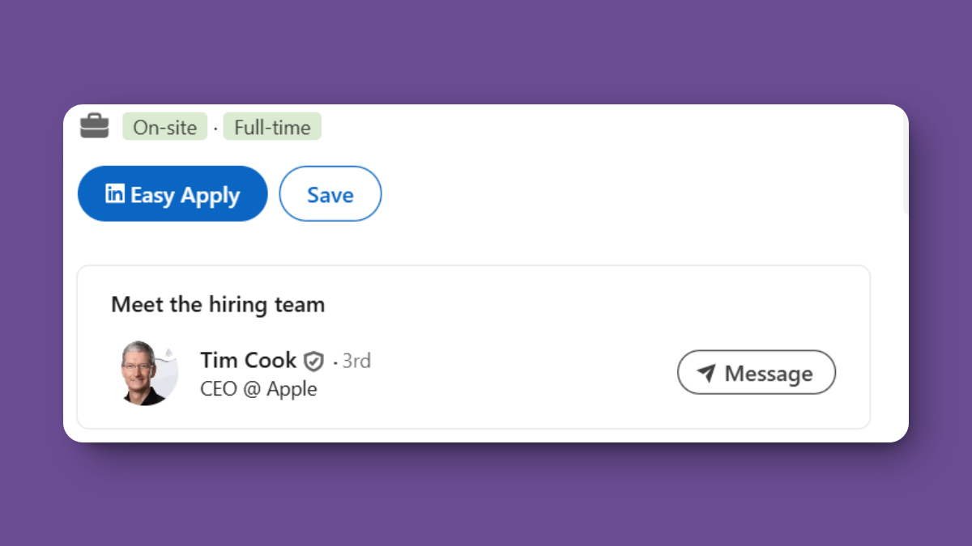Click the CEO @ Apple headline

[x=258, y=389]
